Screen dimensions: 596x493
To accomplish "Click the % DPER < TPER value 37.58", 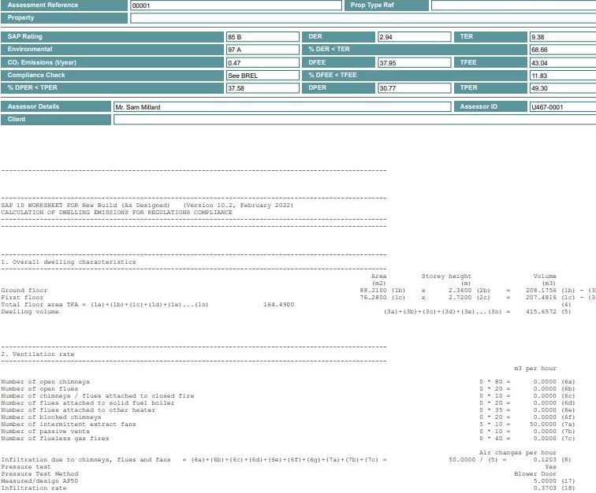I will (x=263, y=88).
